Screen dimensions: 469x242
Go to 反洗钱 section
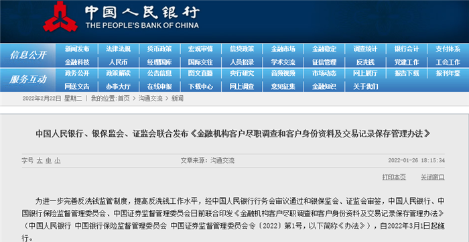click(x=365, y=62)
